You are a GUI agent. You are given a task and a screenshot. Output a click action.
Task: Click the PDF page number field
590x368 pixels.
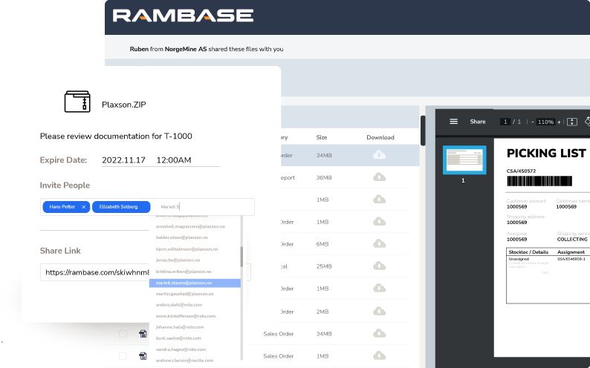click(505, 122)
